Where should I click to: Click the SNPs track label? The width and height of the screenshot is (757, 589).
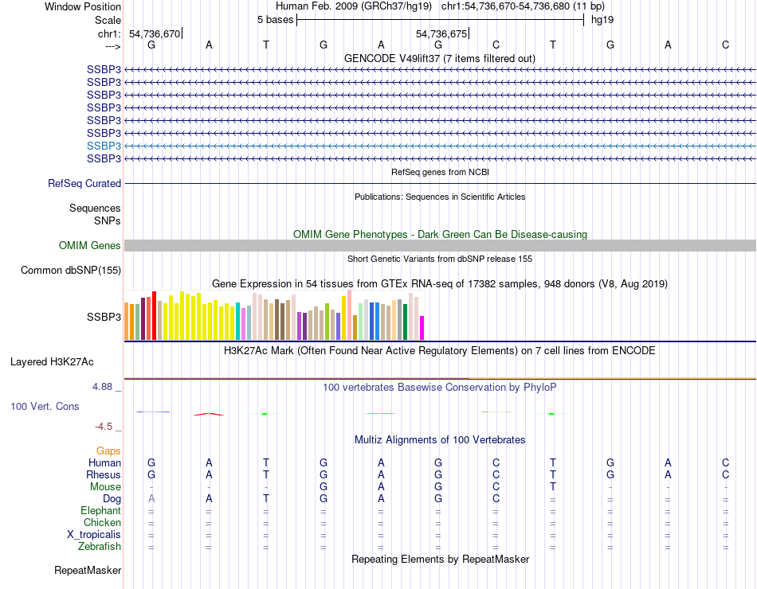108,220
